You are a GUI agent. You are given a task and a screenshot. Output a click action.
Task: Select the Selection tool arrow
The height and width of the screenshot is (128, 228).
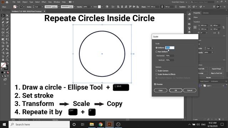3,15
